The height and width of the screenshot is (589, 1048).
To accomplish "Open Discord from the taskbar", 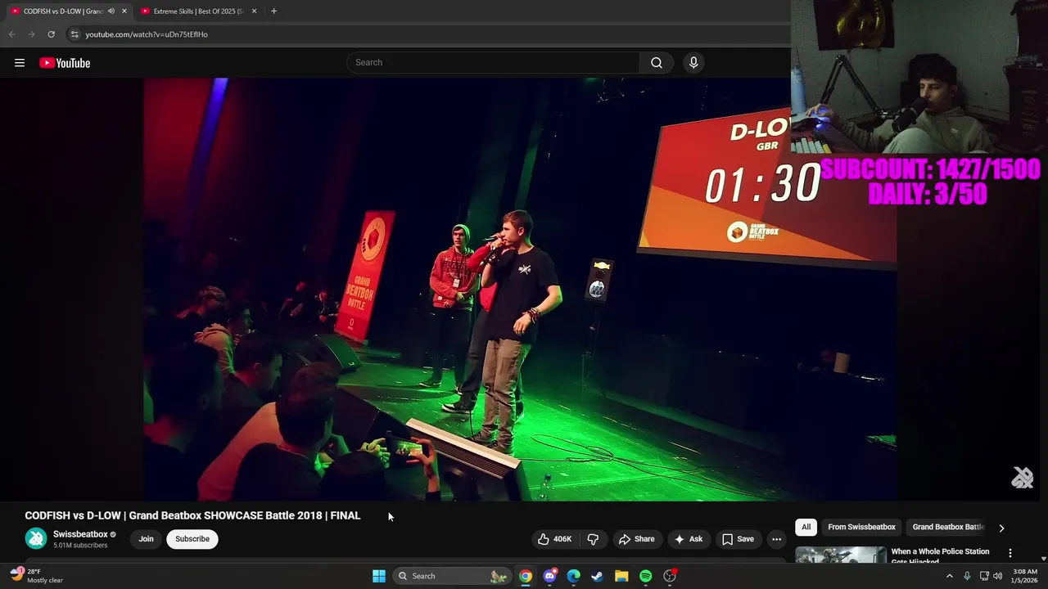I will pos(549,576).
